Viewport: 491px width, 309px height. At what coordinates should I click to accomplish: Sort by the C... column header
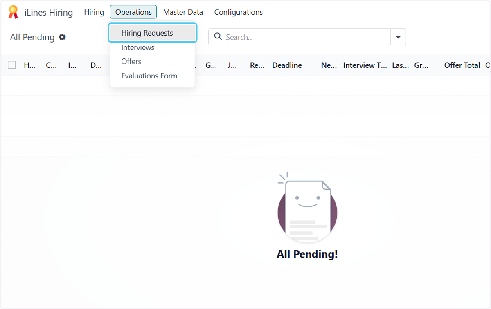click(x=51, y=65)
